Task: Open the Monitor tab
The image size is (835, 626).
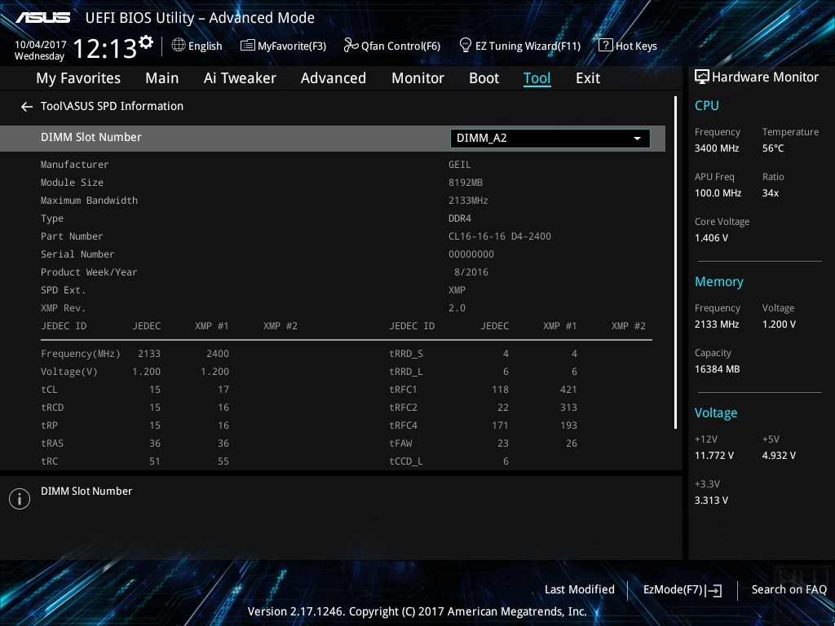Action: point(418,78)
